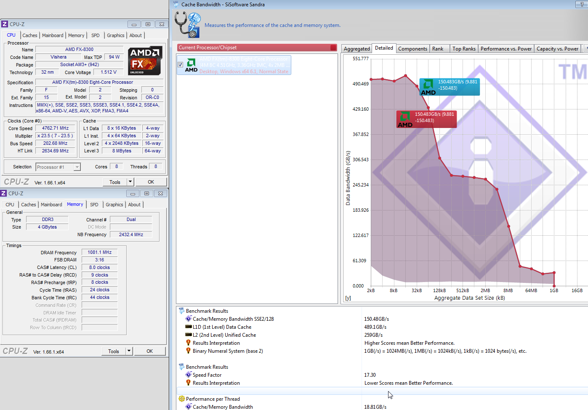Screen dimensions: 588x410
Task: Select Components tab in Sandra chart
Action: (412, 49)
